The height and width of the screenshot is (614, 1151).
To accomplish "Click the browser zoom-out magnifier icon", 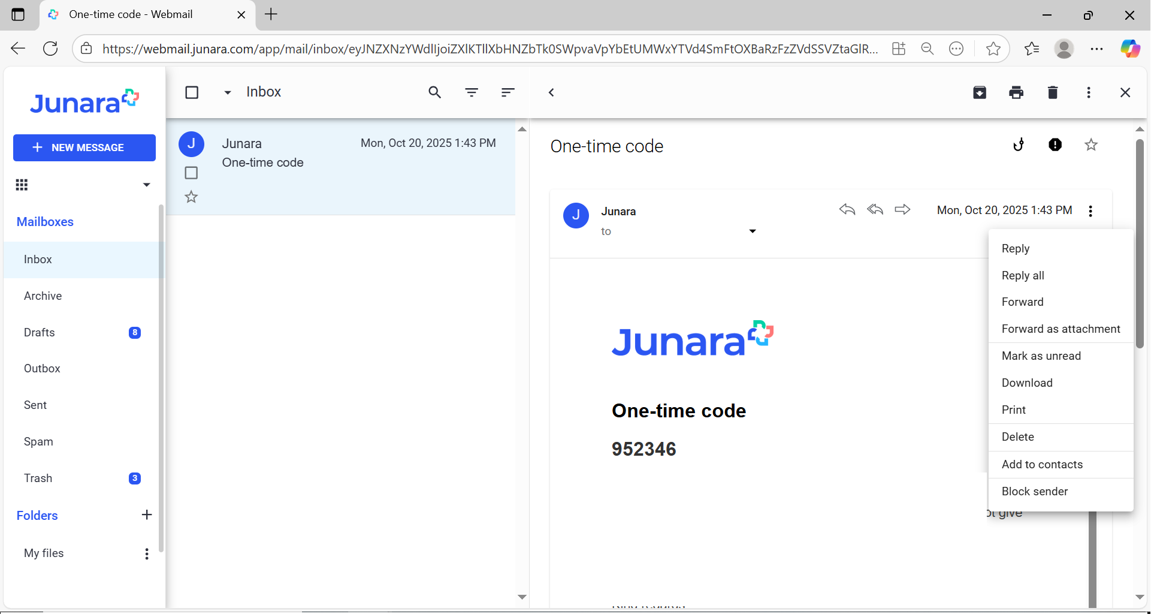I will point(928,49).
